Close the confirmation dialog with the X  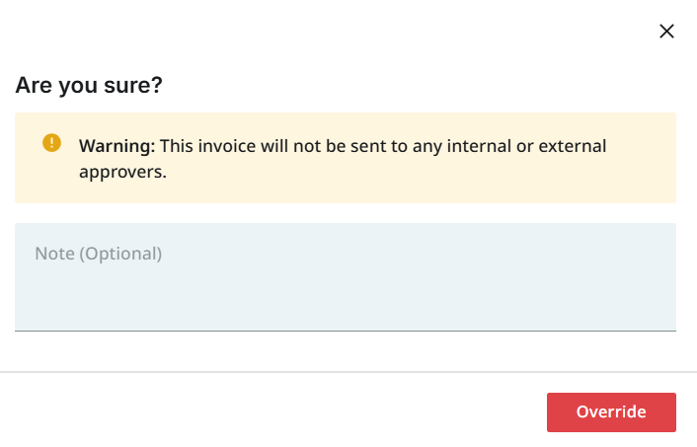[x=666, y=31]
